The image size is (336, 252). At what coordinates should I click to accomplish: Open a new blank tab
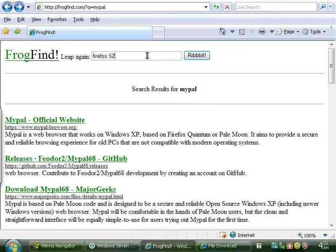(158, 33)
